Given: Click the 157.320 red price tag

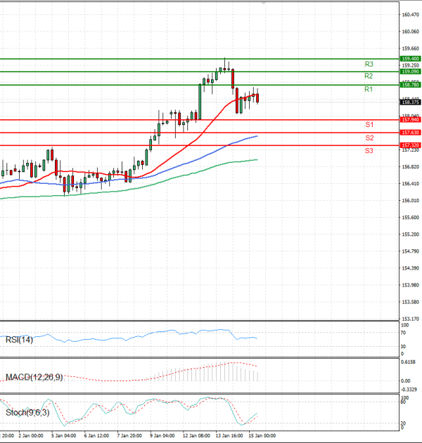Looking at the screenshot, I should (x=410, y=145).
